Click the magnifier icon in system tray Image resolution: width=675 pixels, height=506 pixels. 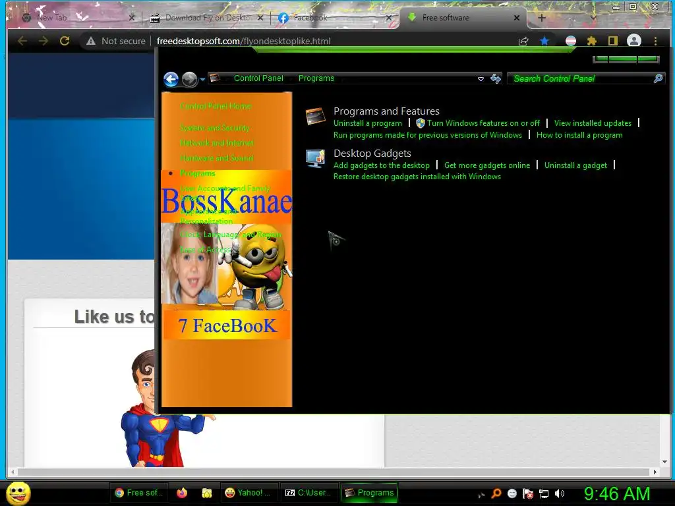tap(496, 493)
